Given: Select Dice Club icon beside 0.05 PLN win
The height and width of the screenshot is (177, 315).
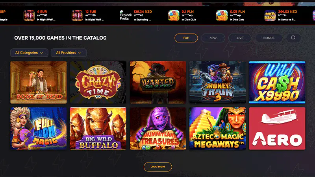Looking at the screenshot, I should (222, 15).
